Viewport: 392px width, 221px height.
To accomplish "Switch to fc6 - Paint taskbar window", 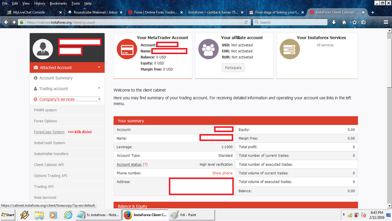I will (192, 215).
